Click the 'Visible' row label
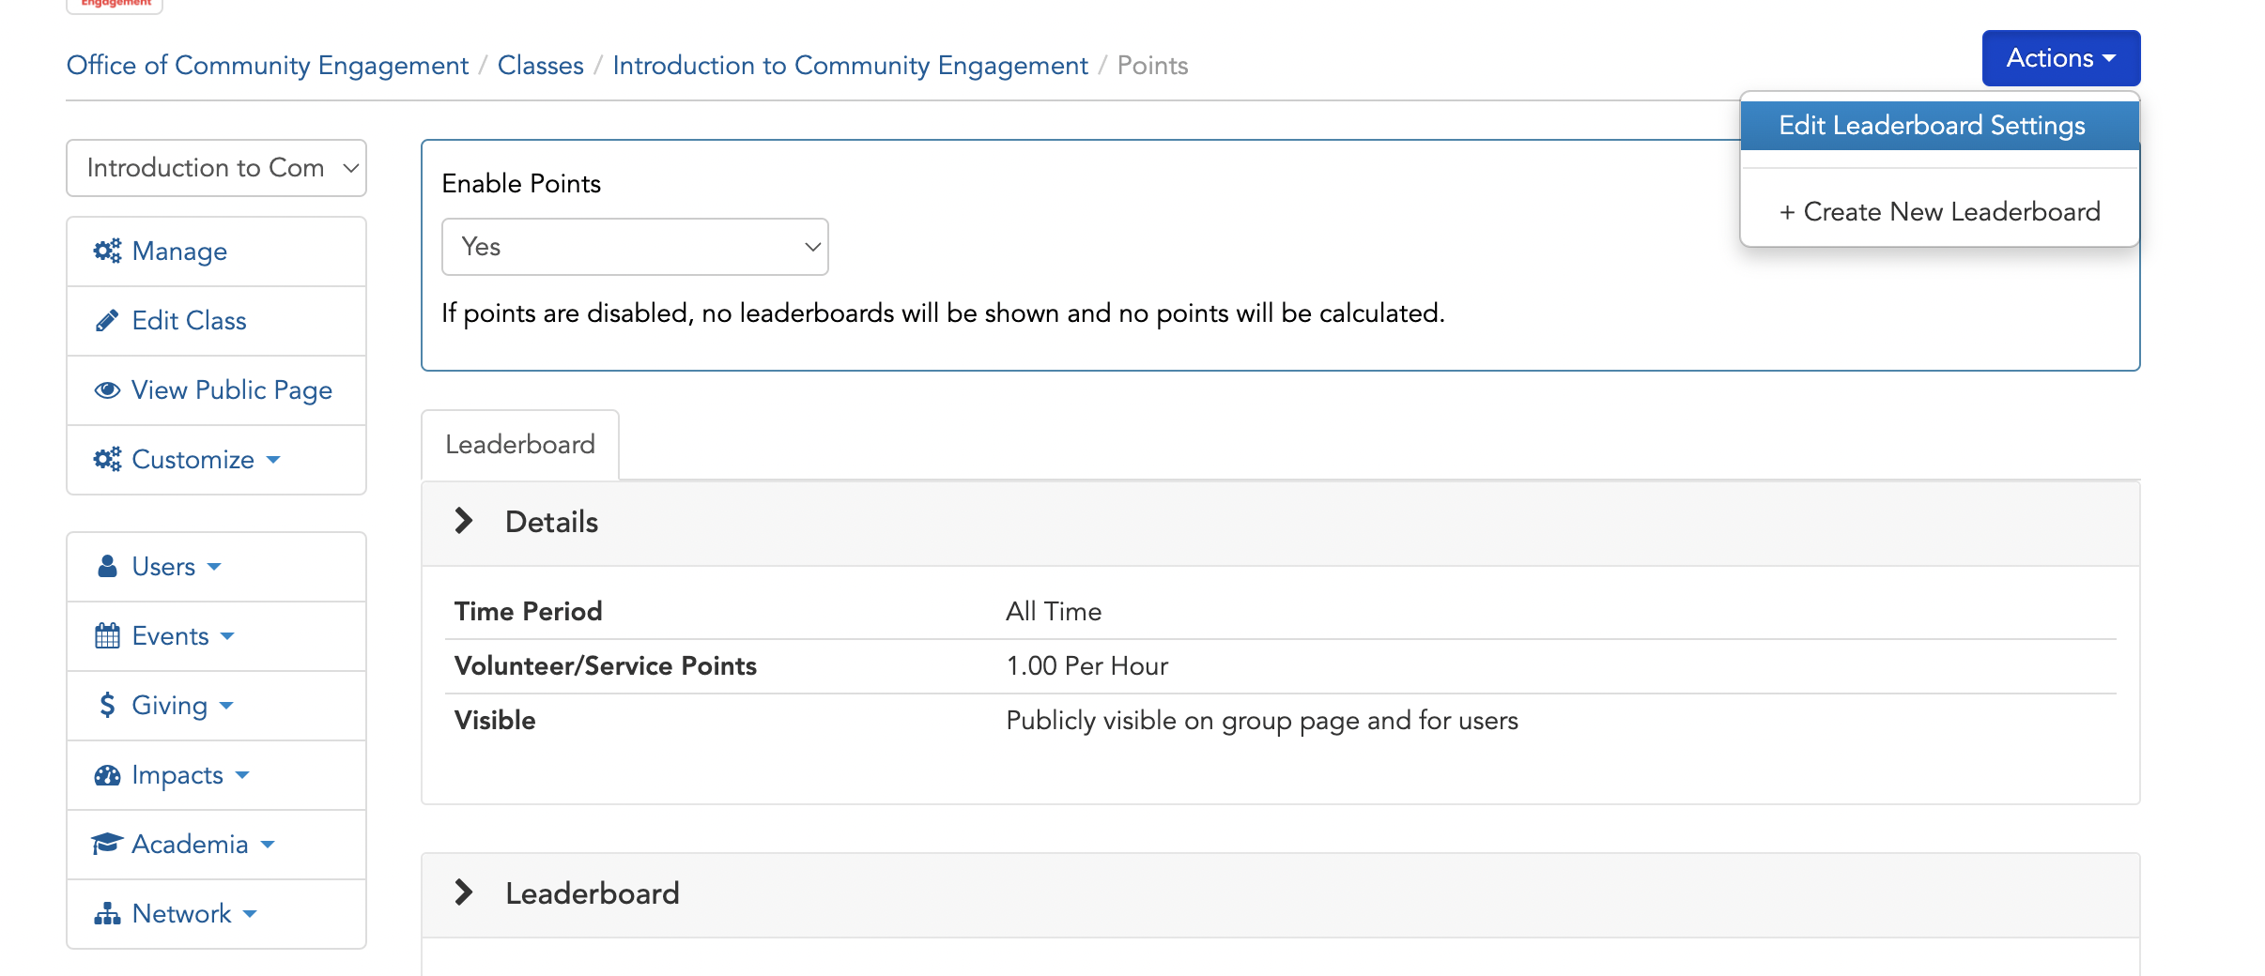Screen dimensions: 2265x976 click(495, 721)
